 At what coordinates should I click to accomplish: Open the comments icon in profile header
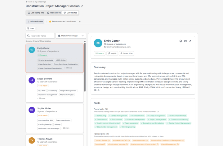pyautogui.click(x=185, y=41)
